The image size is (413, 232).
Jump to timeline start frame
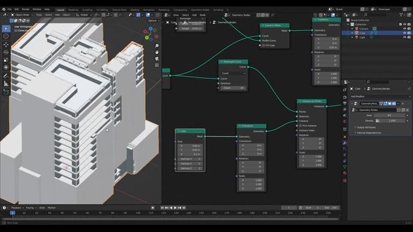[x=162, y=208]
